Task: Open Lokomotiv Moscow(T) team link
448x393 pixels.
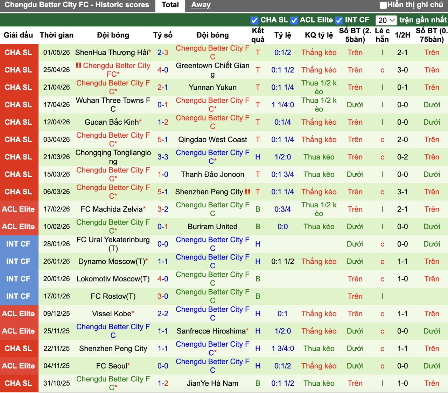Action: [x=113, y=279]
